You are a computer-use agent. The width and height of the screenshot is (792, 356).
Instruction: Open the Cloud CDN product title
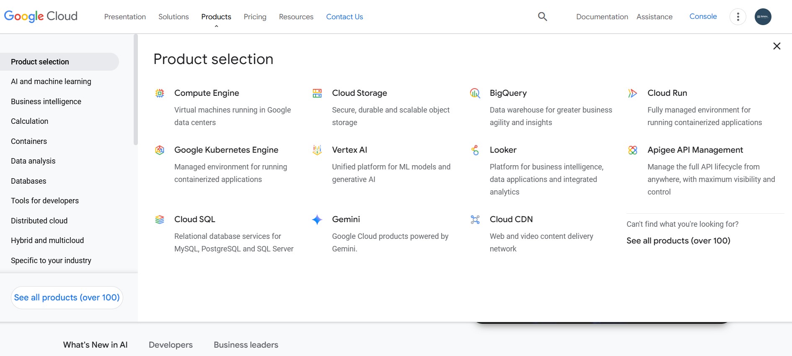(x=511, y=219)
